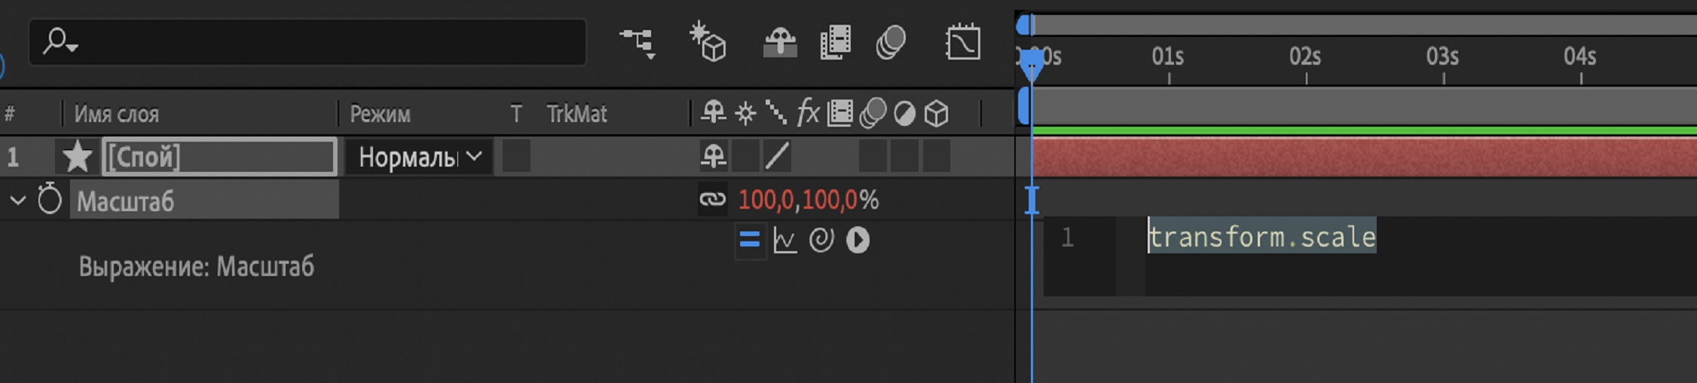The image size is (1697, 383).
Task: Toggle constrain proportions link for scale
Action: (712, 200)
